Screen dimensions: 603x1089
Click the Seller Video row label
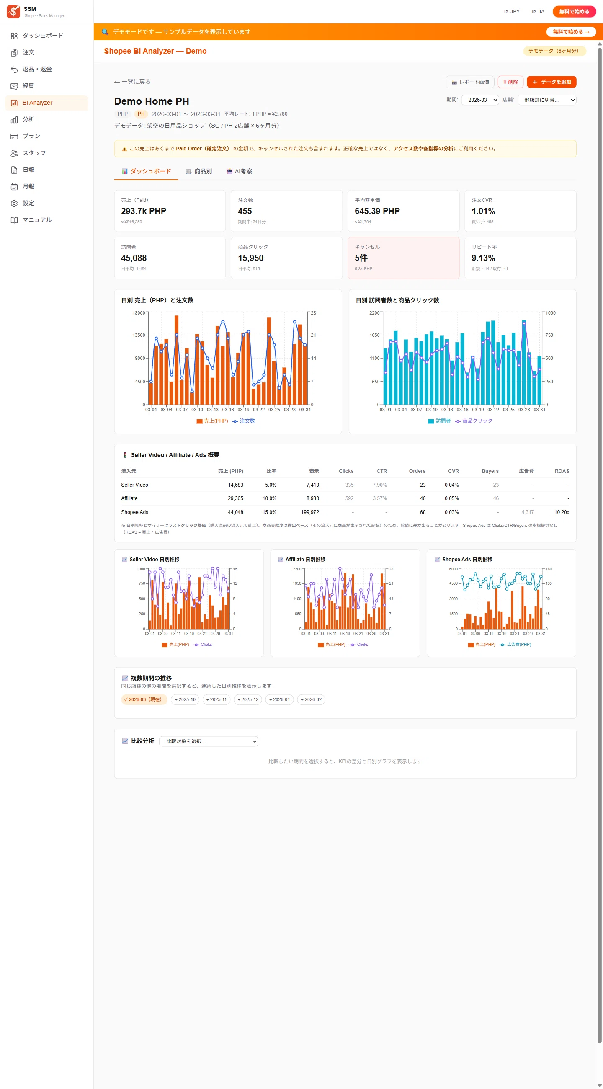point(134,485)
